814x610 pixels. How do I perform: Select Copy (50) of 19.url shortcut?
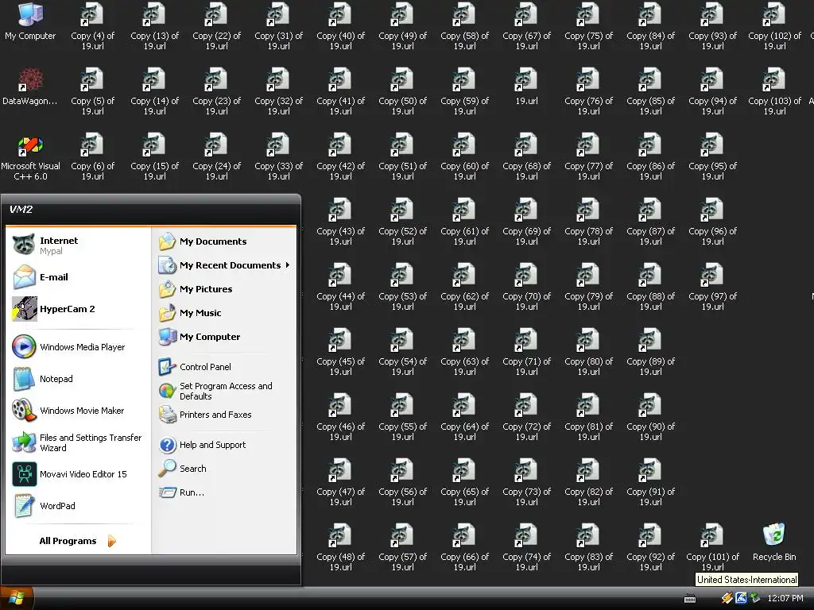[402, 91]
